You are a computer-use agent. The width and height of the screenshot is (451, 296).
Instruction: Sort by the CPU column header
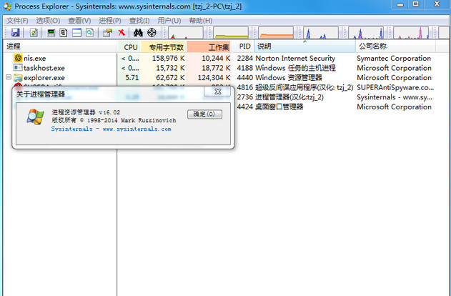(x=129, y=46)
